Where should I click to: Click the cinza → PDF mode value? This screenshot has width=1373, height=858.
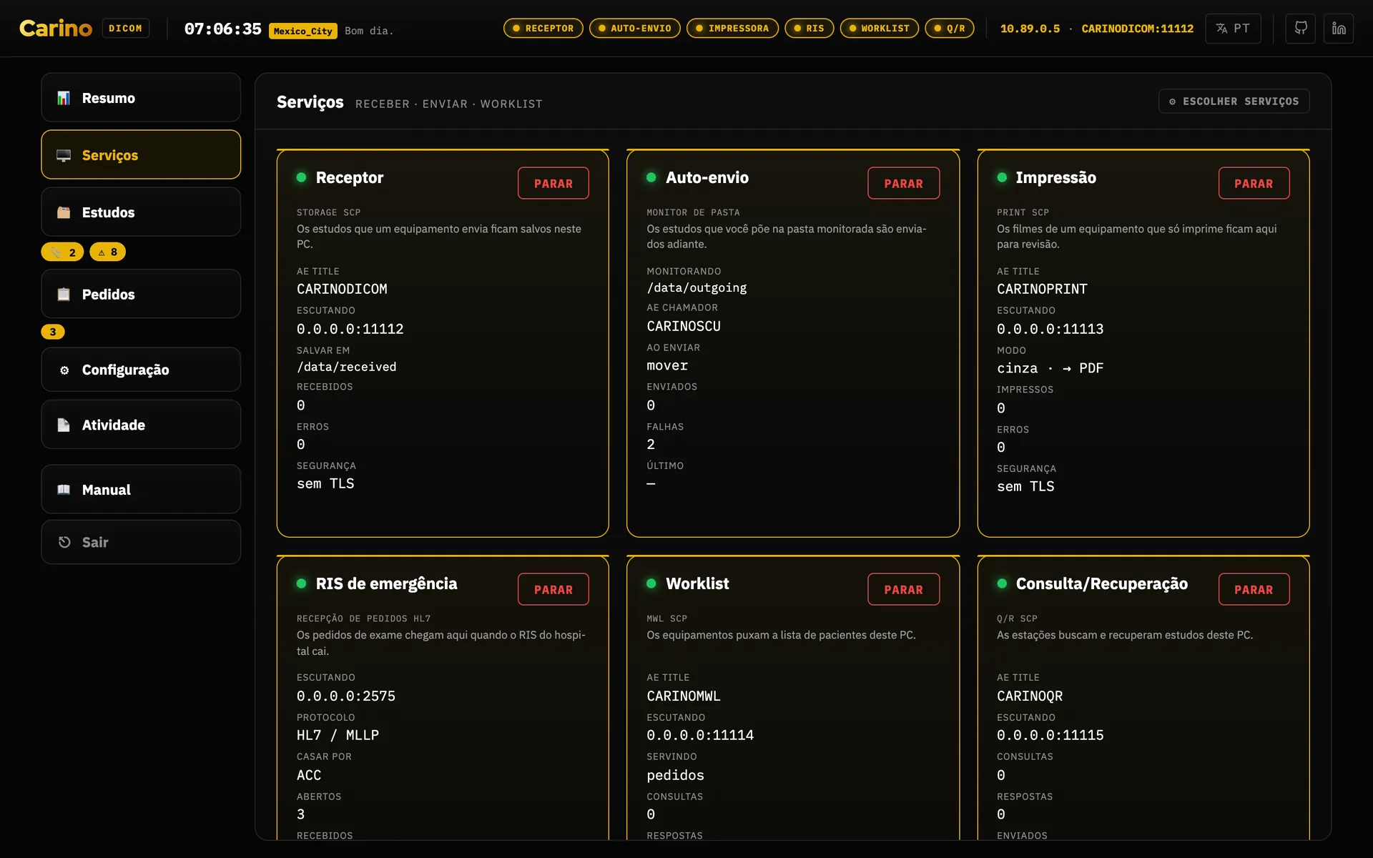point(1050,368)
